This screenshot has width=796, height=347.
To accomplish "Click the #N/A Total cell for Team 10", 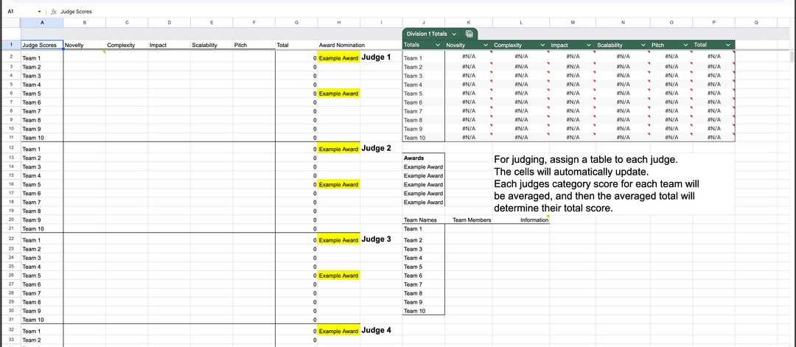I will pyautogui.click(x=713, y=137).
